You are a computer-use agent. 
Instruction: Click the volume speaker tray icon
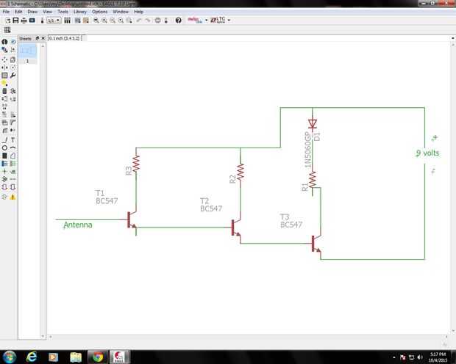[420, 357]
